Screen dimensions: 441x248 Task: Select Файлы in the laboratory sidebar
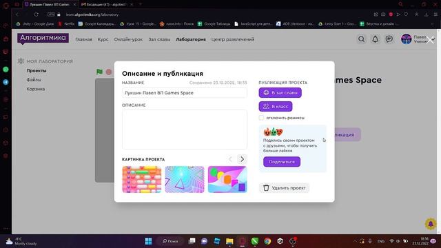(x=34, y=80)
